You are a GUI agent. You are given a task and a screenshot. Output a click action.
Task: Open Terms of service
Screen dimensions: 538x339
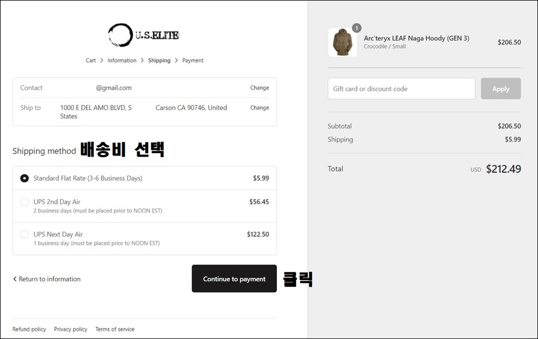pyautogui.click(x=115, y=329)
